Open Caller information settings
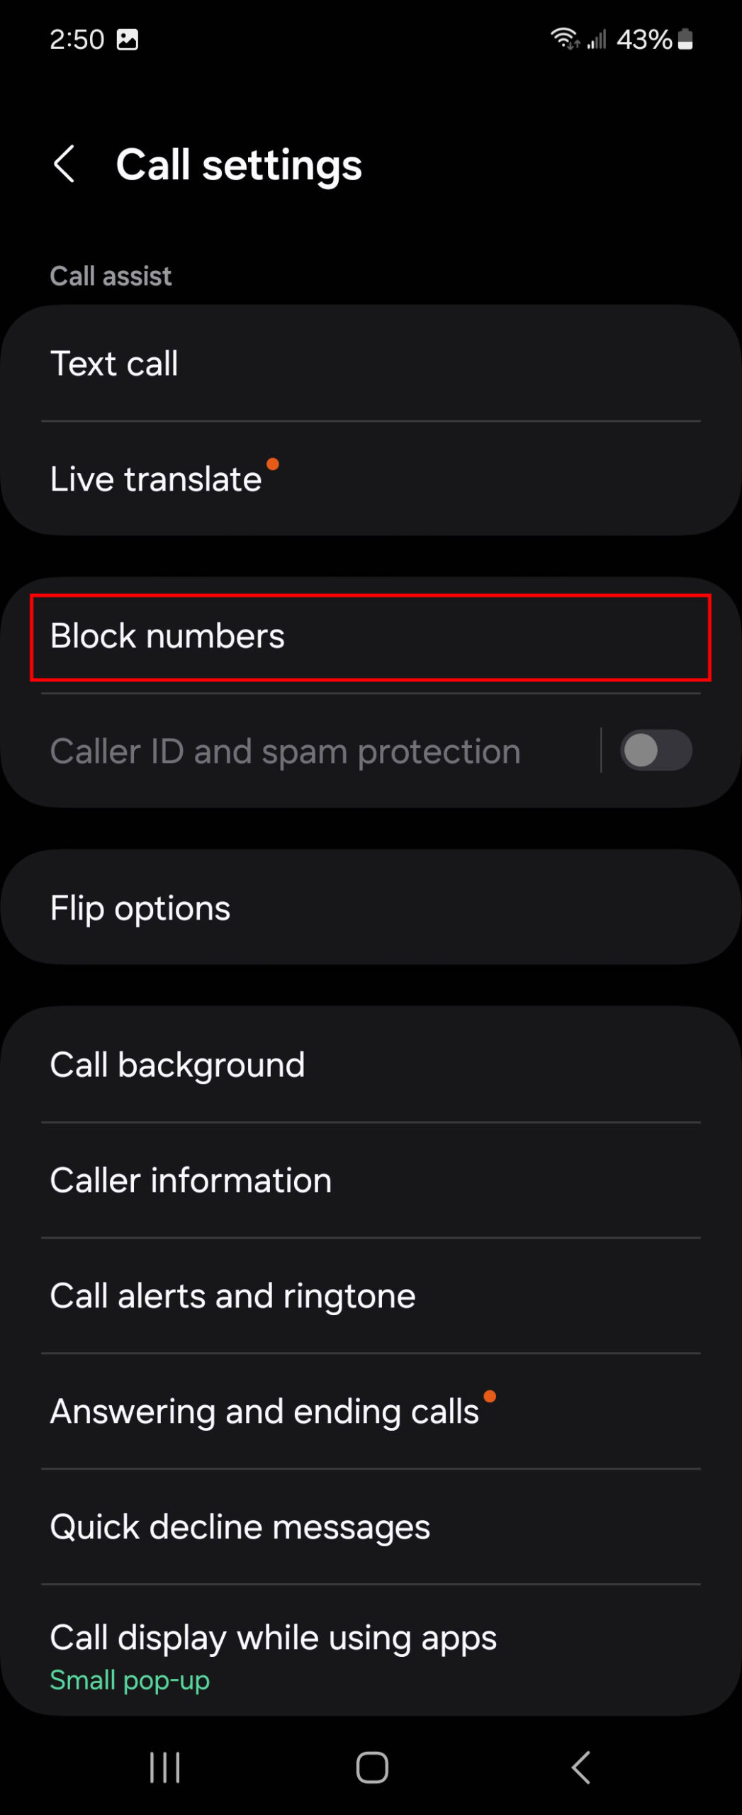The width and height of the screenshot is (742, 1815). tap(371, 1180)
